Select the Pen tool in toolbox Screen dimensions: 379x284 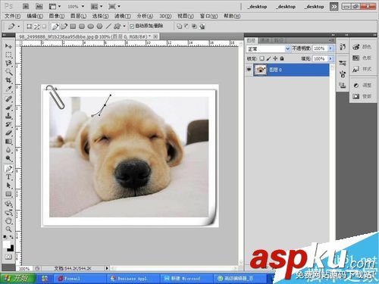pyautogui.click(x=8, y=168)
